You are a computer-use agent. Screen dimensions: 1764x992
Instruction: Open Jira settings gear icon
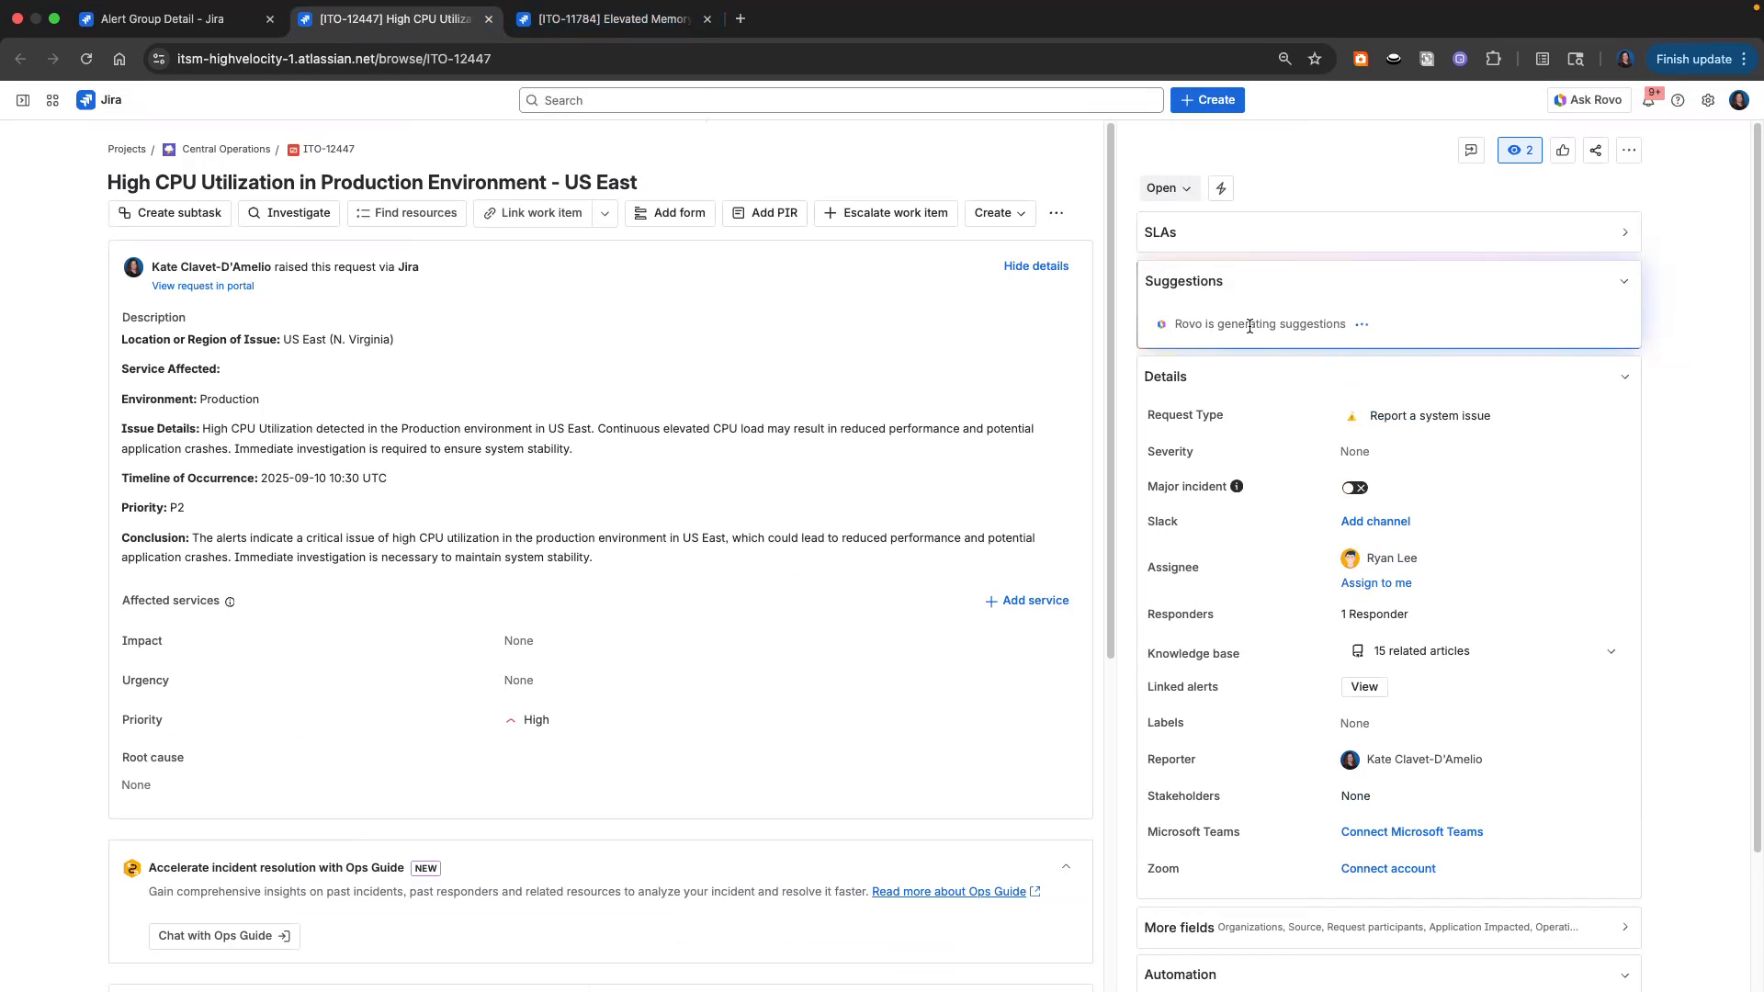click(x=1709, y=100)
